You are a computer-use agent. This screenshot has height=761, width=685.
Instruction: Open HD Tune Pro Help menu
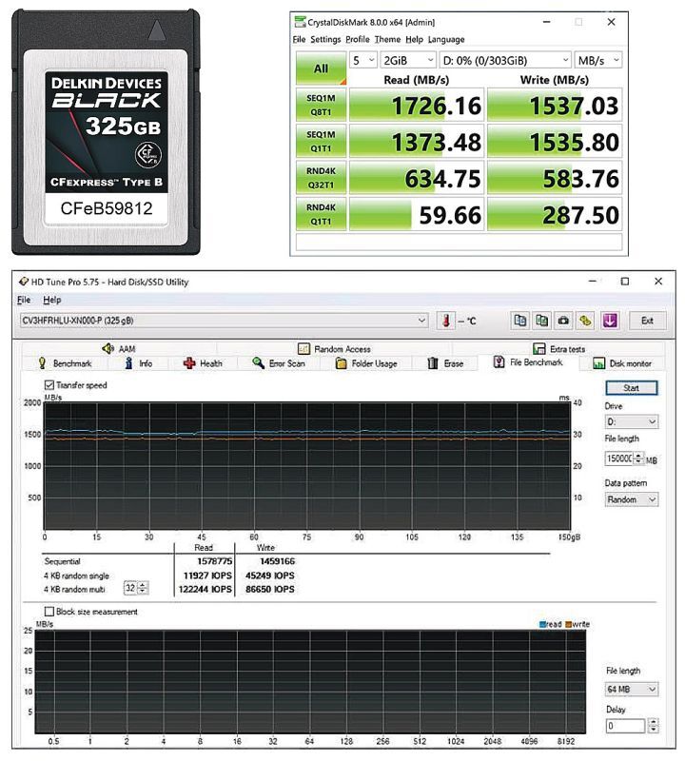coord(52,300)
